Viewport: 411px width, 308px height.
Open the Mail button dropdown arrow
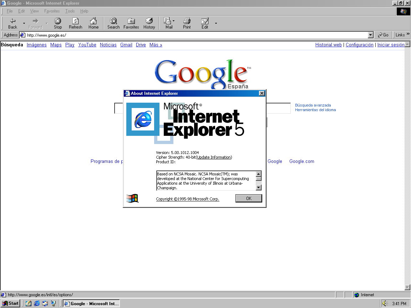[173, 21]
